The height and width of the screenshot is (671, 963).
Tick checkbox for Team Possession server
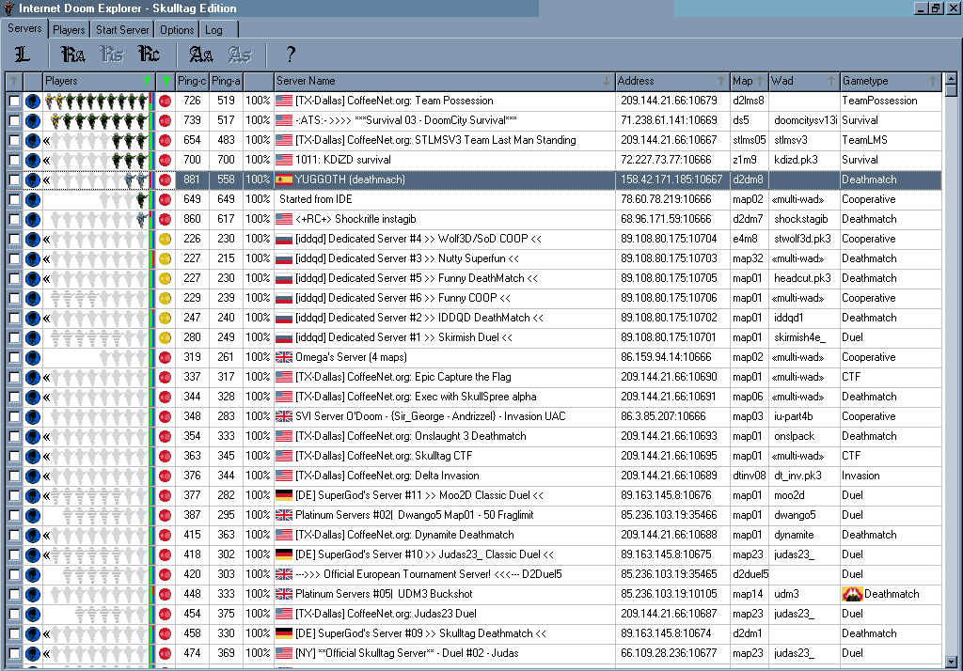click(x=14, y=101)
